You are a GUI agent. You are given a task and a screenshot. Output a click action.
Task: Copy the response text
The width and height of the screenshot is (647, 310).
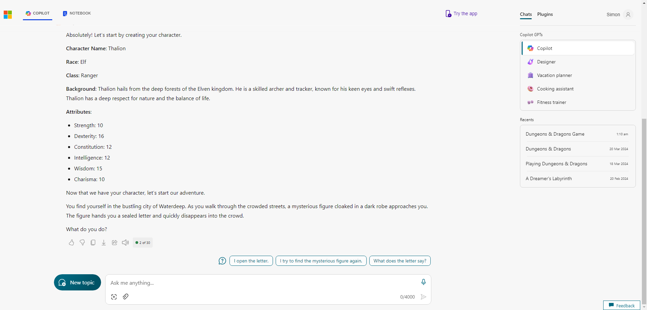point(93,243)
